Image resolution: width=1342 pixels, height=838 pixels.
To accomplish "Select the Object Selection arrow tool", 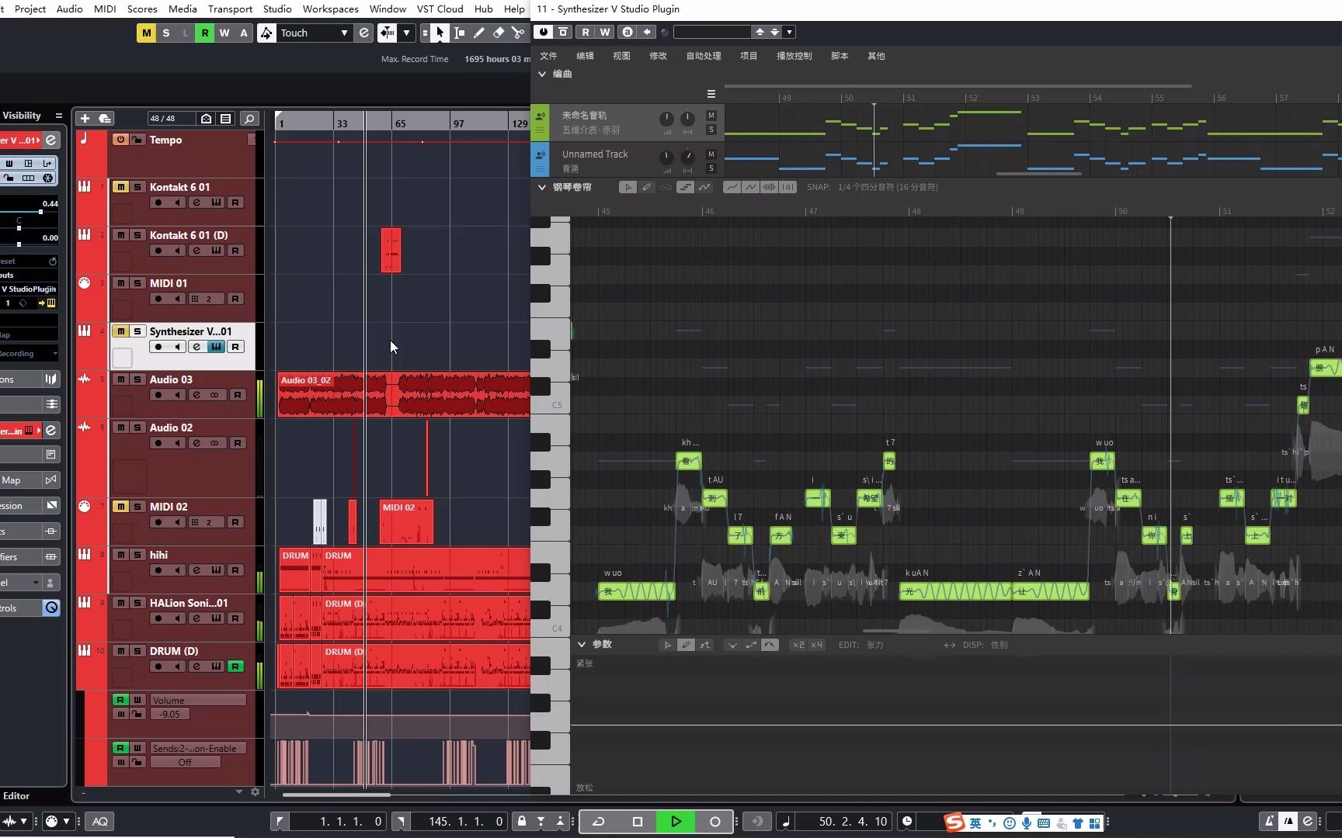I will pyautogui.click(x=440, y=33).
